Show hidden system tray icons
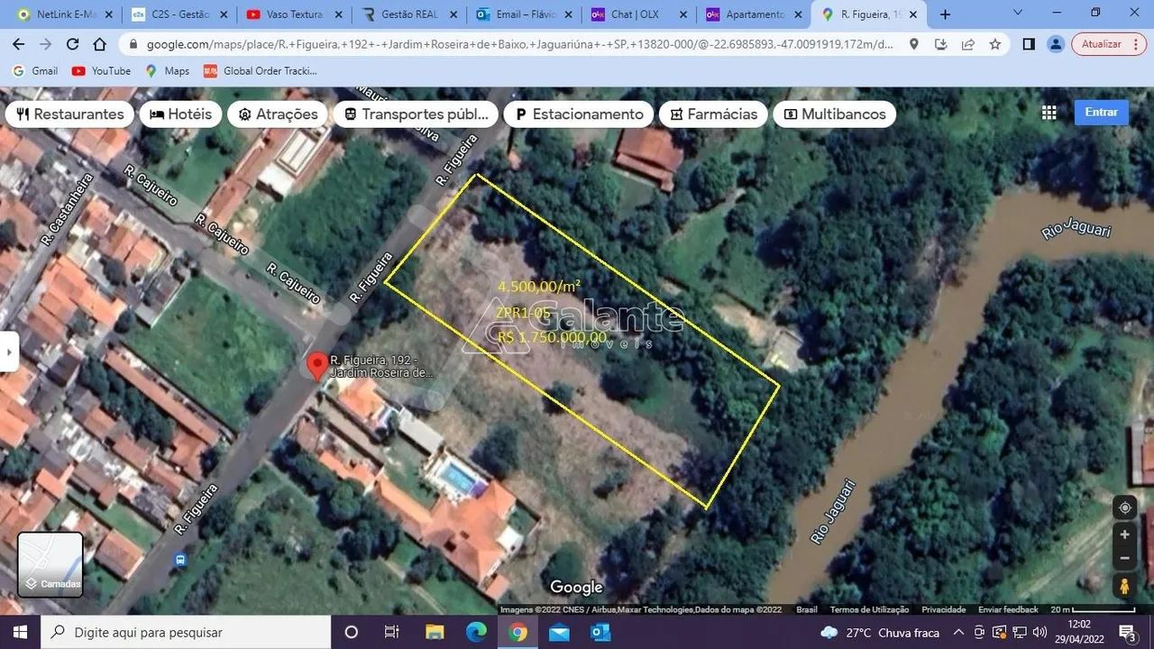This screenshot has height=649, width=1154. click(x=958, y=632)
